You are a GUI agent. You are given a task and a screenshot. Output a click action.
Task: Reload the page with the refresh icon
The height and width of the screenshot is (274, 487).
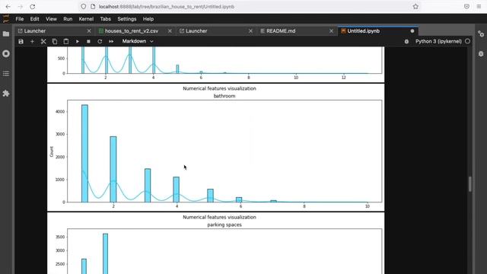pyautogui.click(x=33, y=7)
